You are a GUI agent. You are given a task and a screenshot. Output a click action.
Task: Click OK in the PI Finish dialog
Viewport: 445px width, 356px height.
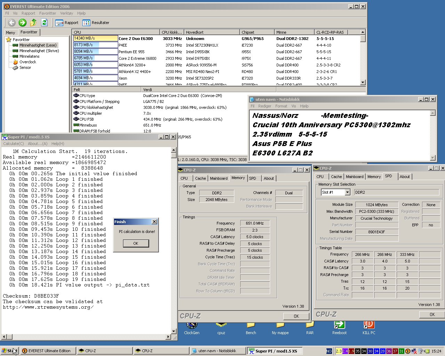(136, 243)
